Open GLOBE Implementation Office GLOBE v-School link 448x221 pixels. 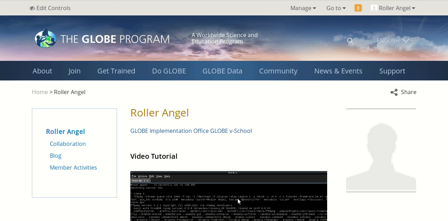pos(191,131)
